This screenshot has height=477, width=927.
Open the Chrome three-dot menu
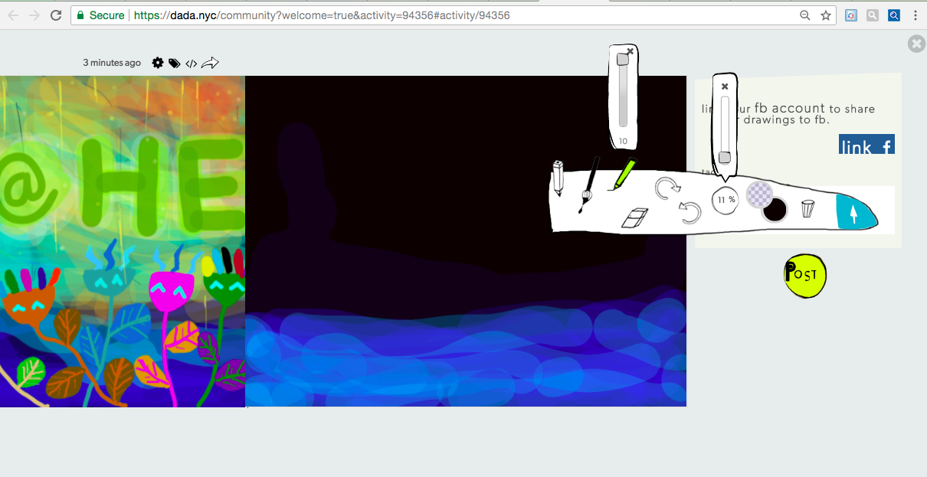[x=916, y=15]
